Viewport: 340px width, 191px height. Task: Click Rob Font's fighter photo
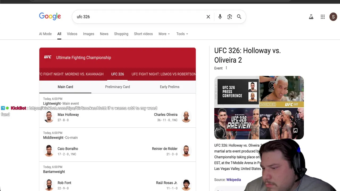click(x=49, y=185)
